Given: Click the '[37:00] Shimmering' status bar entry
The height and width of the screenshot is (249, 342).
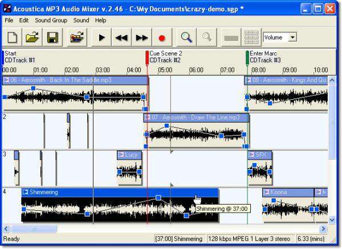Looking at the screenshot, I should pos(179,239).
